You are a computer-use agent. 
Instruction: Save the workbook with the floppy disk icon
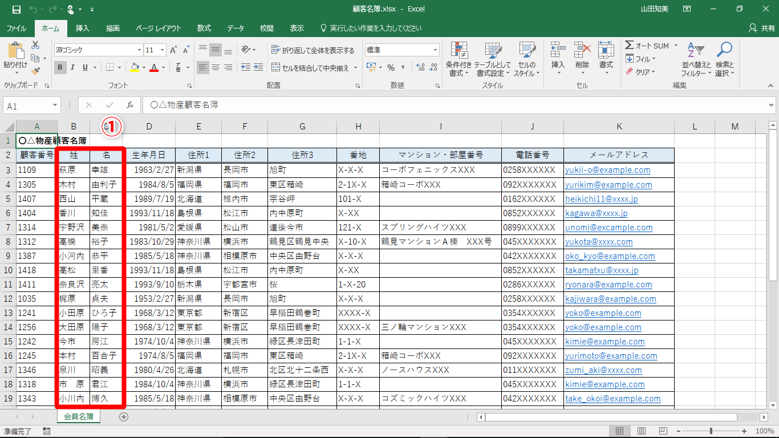coord(17,10)
